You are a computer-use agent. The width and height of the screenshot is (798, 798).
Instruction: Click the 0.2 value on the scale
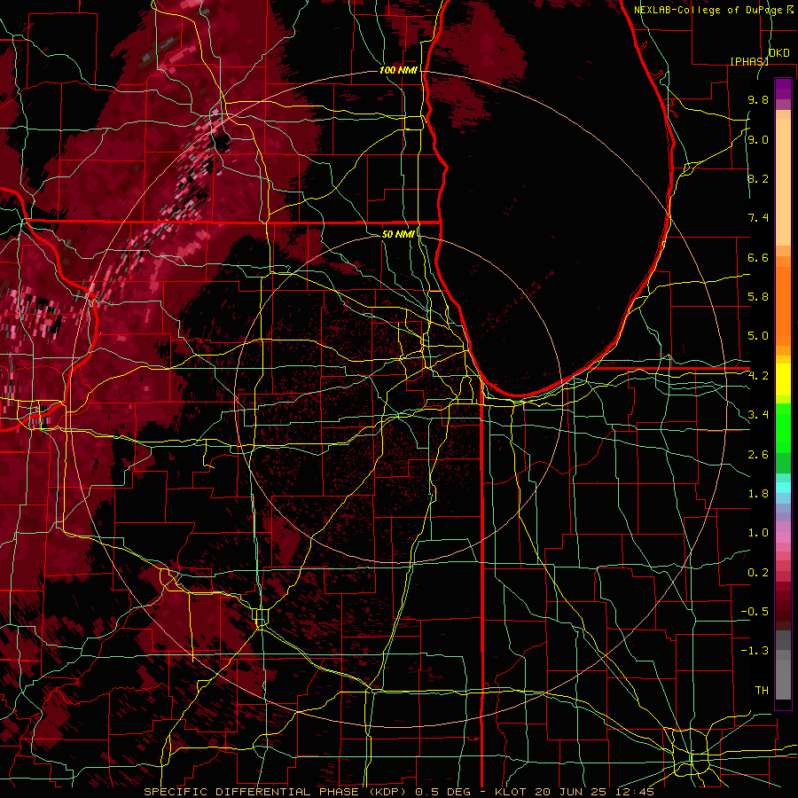point(758,573)
